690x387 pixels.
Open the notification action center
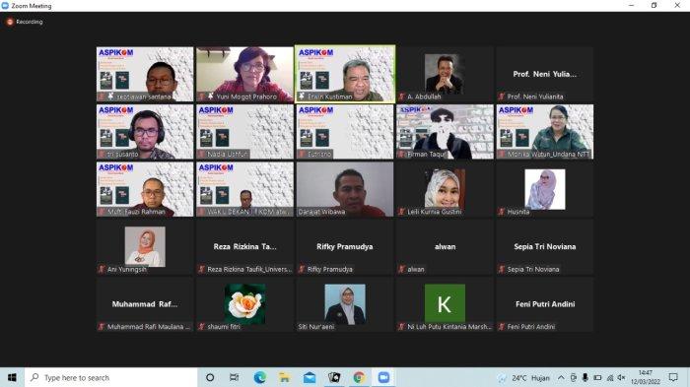tap(673, 377)
